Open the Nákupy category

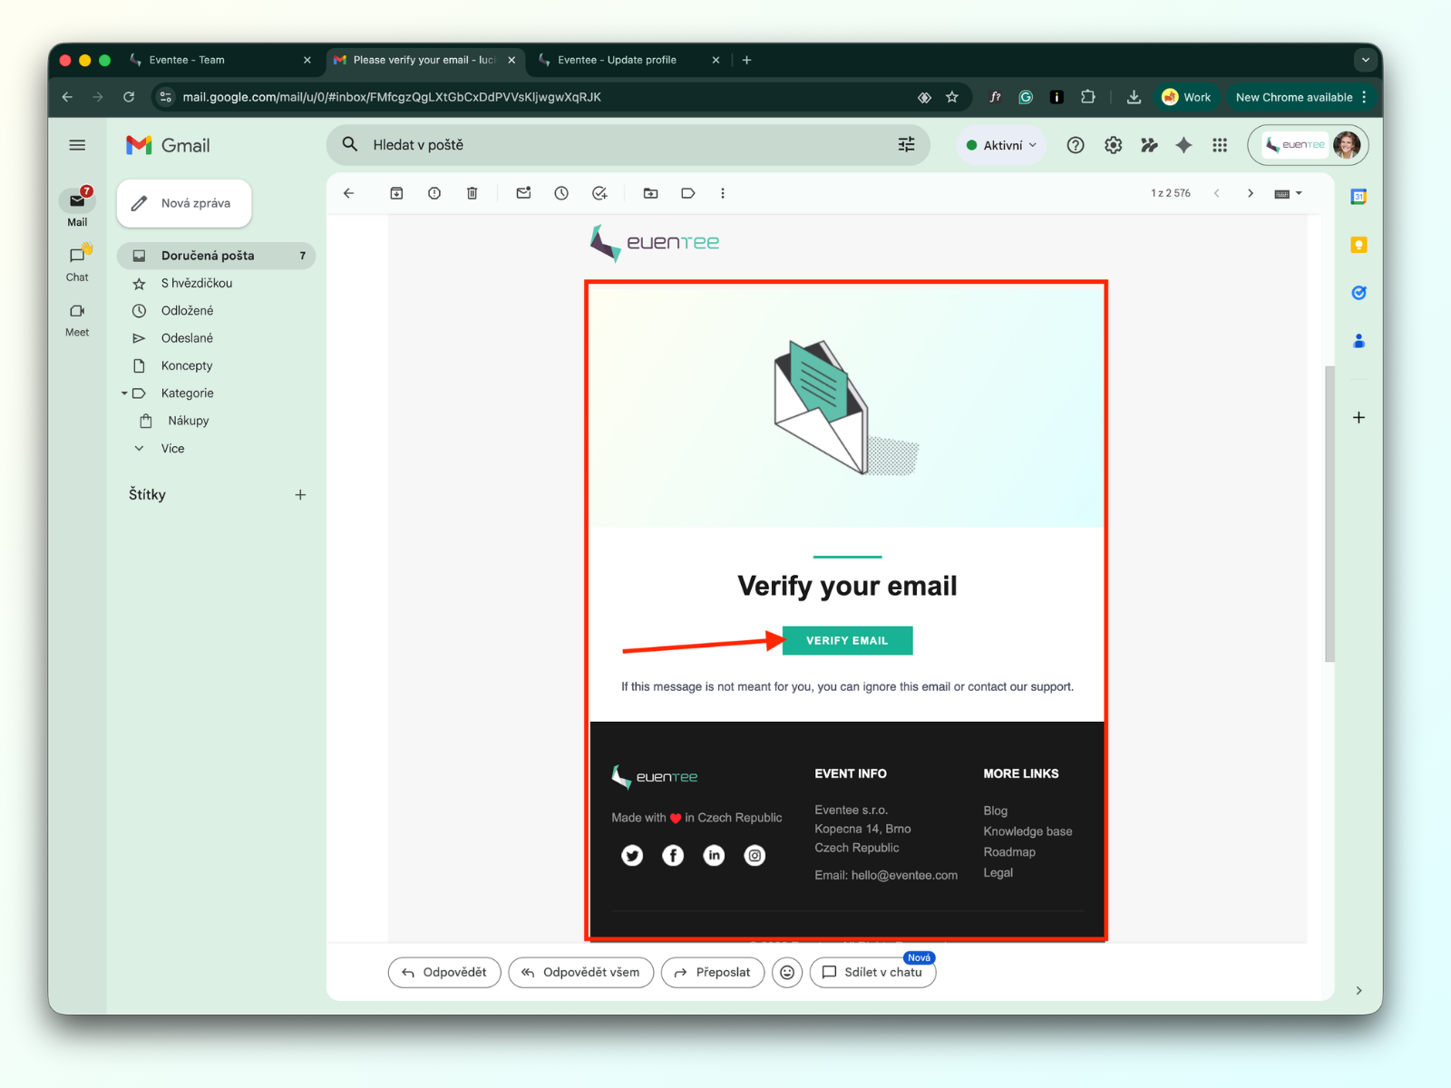[216, 421]
